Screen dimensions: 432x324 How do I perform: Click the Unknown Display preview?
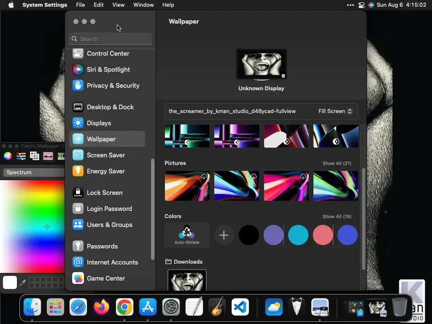pos(262,64)
